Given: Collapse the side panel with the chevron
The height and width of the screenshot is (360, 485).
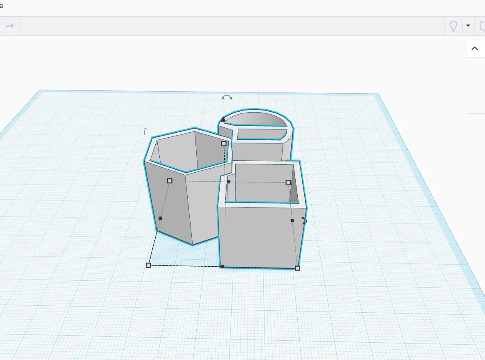Looking at the screenshot, I should coord(474,48).
